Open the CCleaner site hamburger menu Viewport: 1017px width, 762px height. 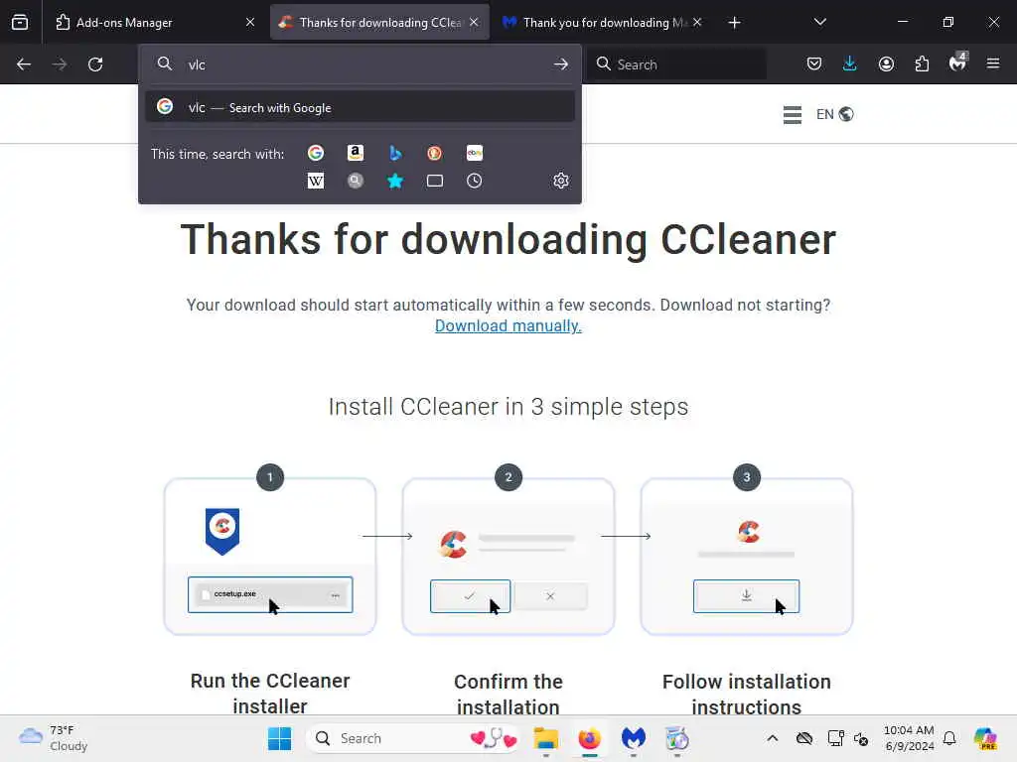tap(792, 115)
